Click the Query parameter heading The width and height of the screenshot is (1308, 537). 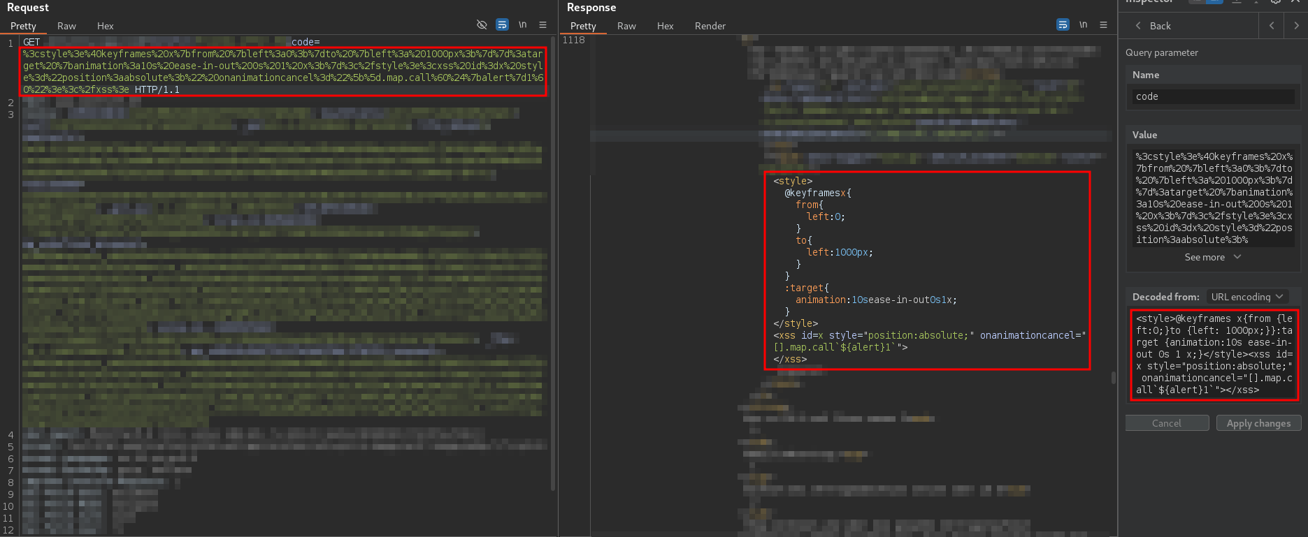tap(1161, 52)
